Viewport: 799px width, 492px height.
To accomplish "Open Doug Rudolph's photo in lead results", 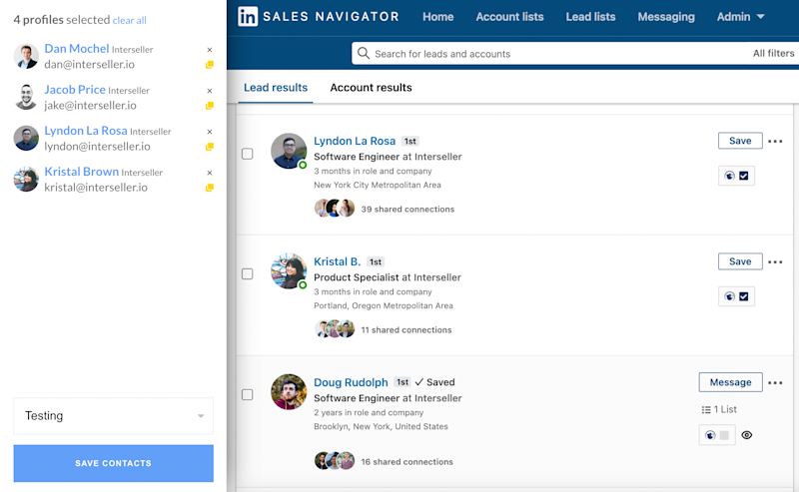I will 289,391.
